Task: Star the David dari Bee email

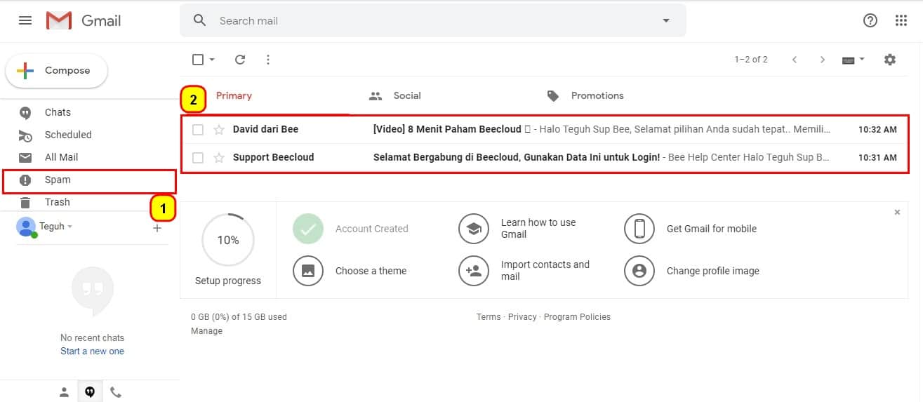Action: [x=219, y=130]
